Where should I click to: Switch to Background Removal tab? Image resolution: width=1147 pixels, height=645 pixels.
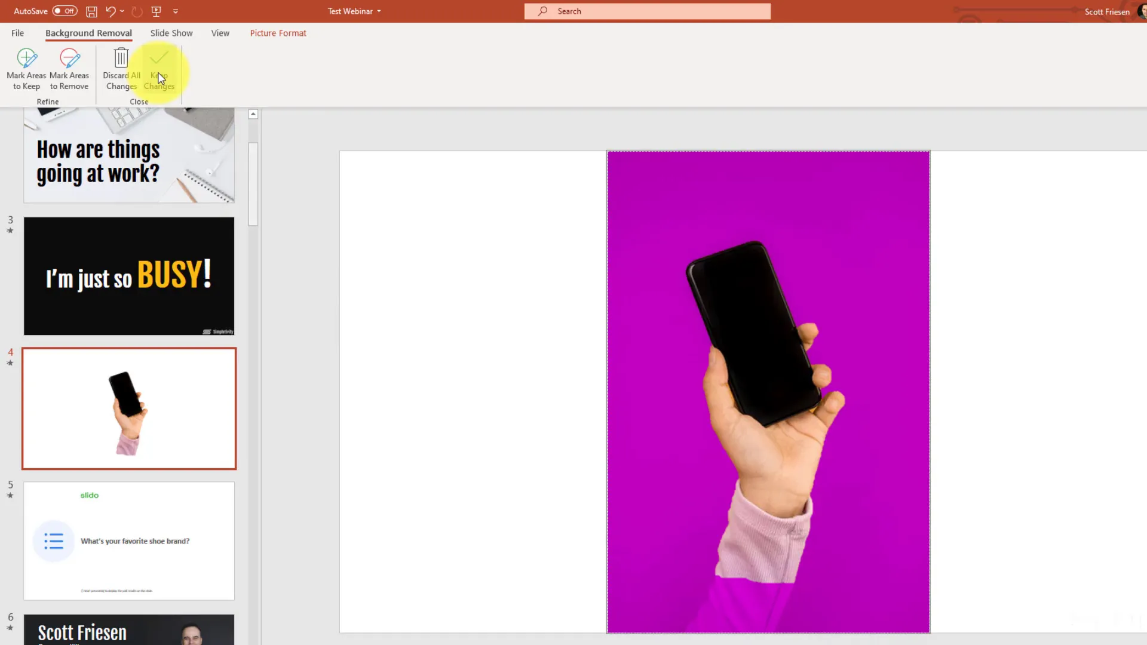click(88, 33)
